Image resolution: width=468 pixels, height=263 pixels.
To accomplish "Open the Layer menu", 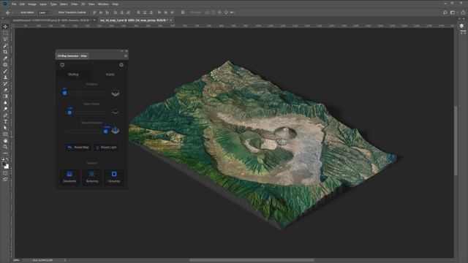I will tap(43, 4).
